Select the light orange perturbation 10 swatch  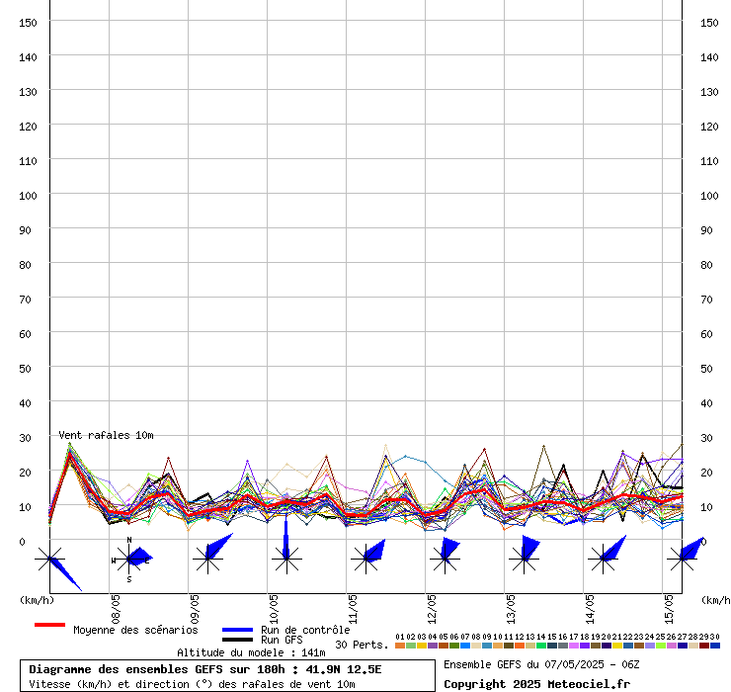[x=498, y=646]
